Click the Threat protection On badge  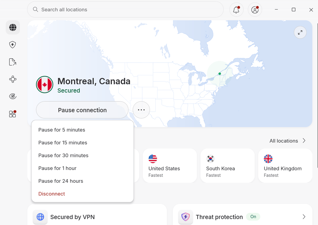click(253, 217)
